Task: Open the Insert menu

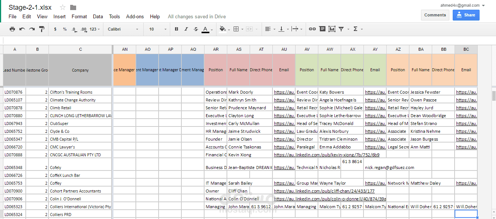Action: (59, 16)
